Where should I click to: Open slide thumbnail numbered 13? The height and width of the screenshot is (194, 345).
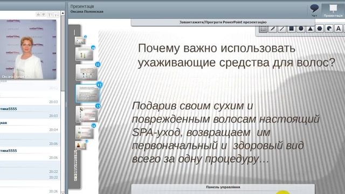[x=86, y=114]
